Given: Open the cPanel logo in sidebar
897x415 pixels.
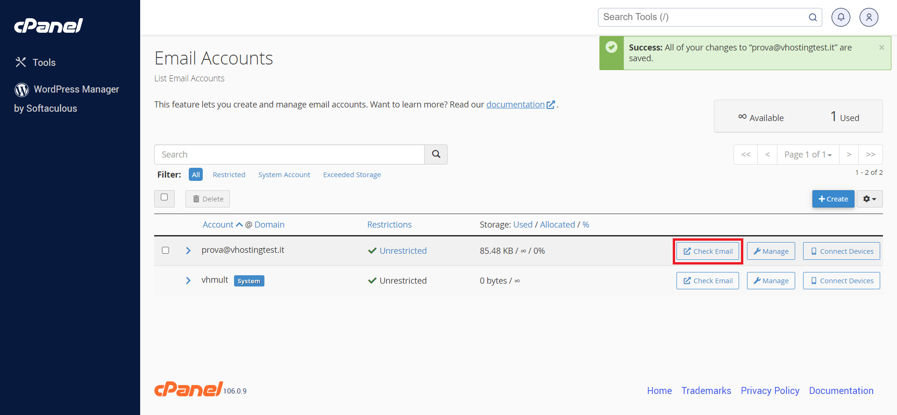Looking at the screenshot, I should [49, 26].
